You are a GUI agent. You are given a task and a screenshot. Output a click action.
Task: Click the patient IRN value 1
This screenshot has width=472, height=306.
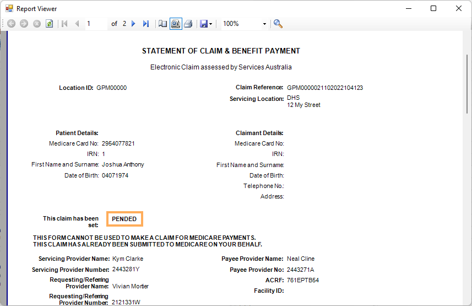(x=104, y=154)
